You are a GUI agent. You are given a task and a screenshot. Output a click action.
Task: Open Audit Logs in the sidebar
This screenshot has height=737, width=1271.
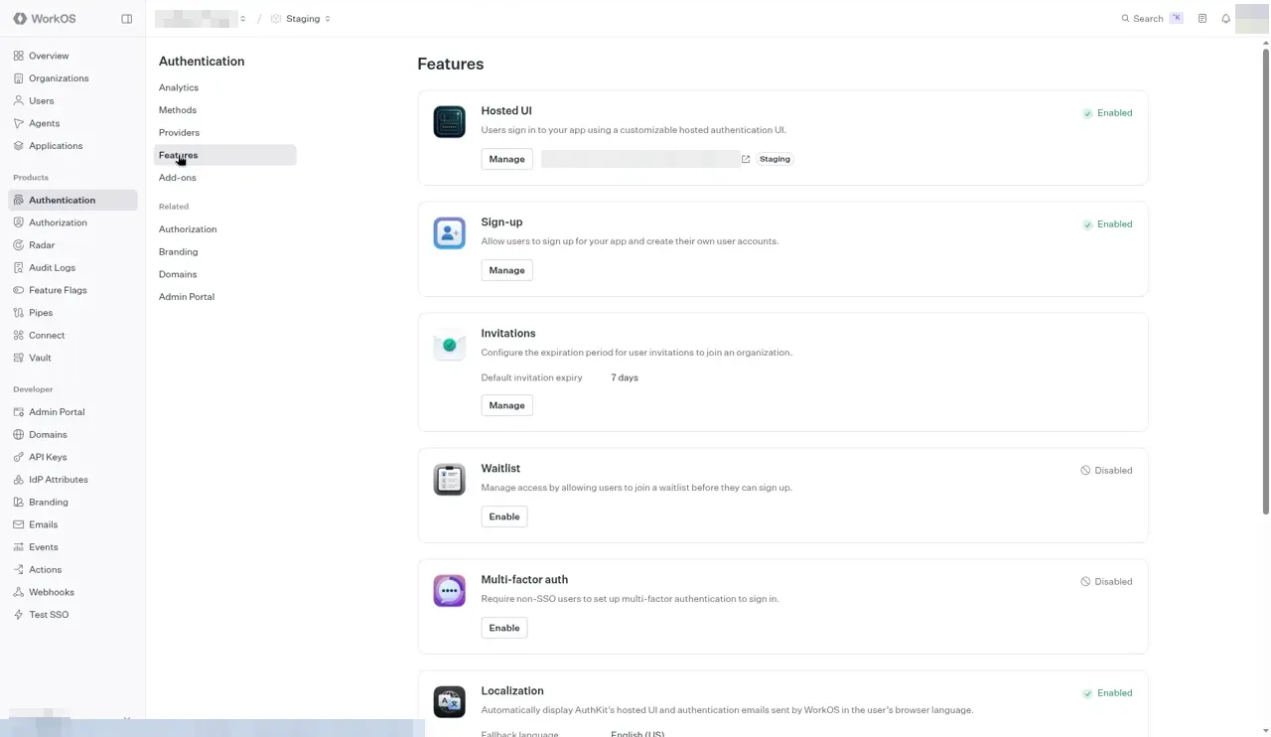[72, 268]
